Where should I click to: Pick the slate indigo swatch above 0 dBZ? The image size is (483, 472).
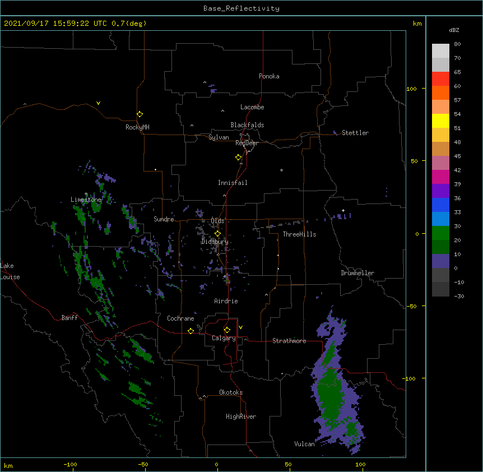pyautogui.click(x=440, y=261)
